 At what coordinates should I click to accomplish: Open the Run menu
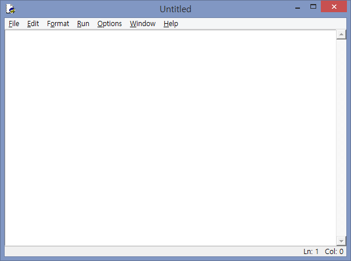[x=83, y=24]
